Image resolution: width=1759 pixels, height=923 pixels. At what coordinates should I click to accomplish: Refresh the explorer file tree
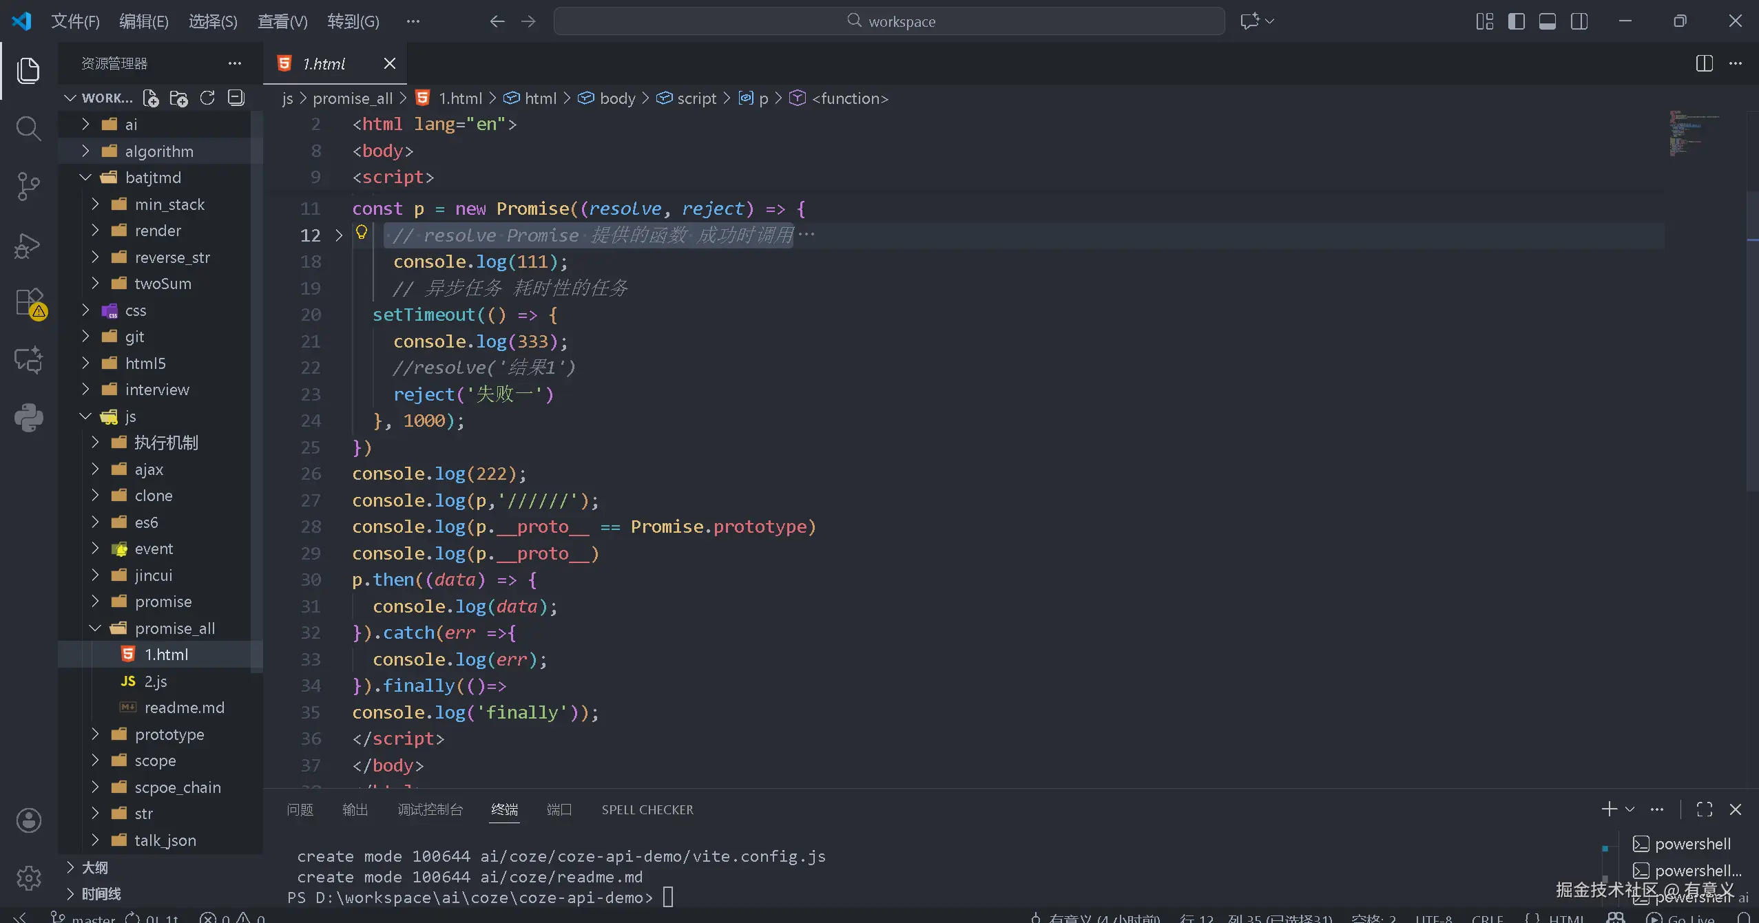pyautogui.click(x=207, y=98)
